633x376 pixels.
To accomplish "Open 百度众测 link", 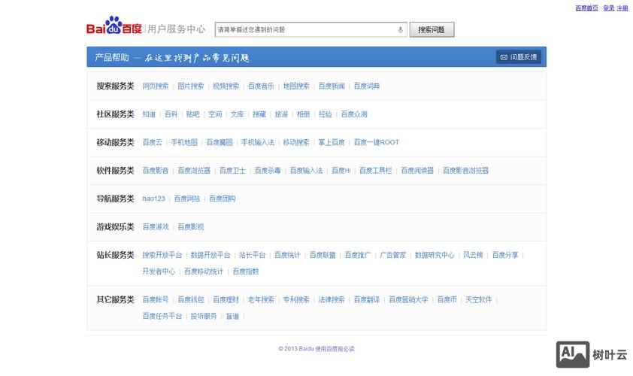I will click(354, 114).
